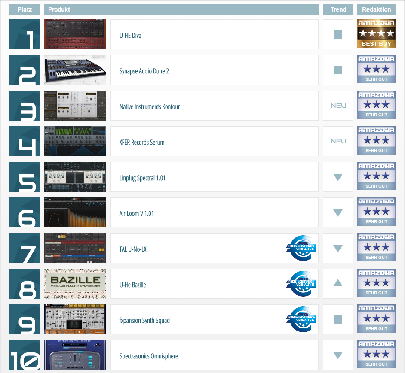Click the down trend arrow for Linplug Spectral 1.01
Viewport: 405px width, 373px height.
pos(338,177)
